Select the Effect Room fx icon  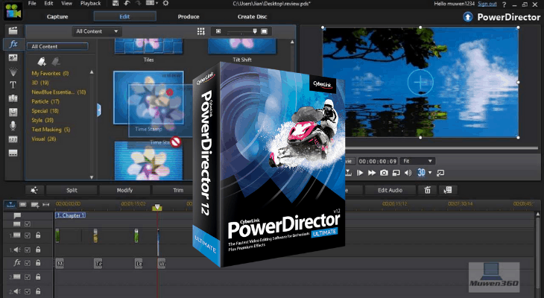coord(13,44)
